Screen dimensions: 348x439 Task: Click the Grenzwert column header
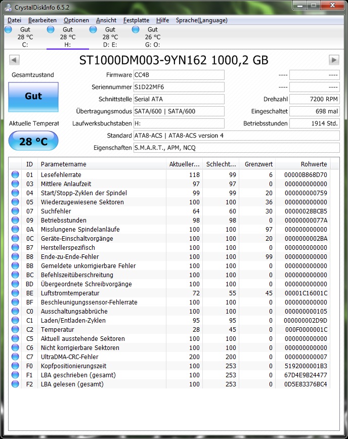[x=257, y=164]
